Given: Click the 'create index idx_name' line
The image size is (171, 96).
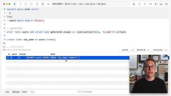Looking at the screenshot, I should (31, 40).
